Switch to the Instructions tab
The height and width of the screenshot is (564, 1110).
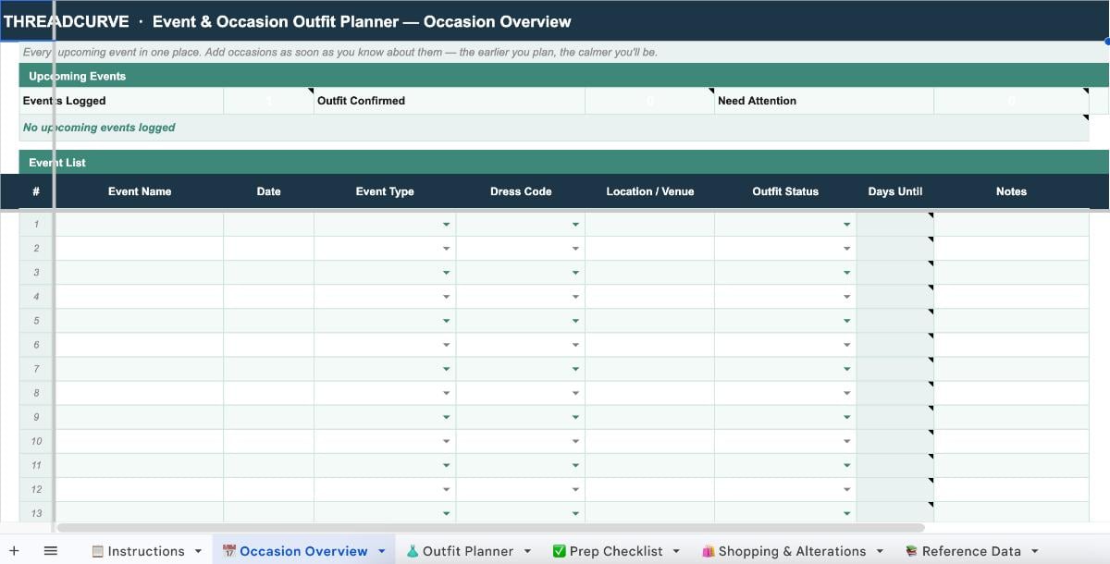pyautogui.click(x=148, y=550)
